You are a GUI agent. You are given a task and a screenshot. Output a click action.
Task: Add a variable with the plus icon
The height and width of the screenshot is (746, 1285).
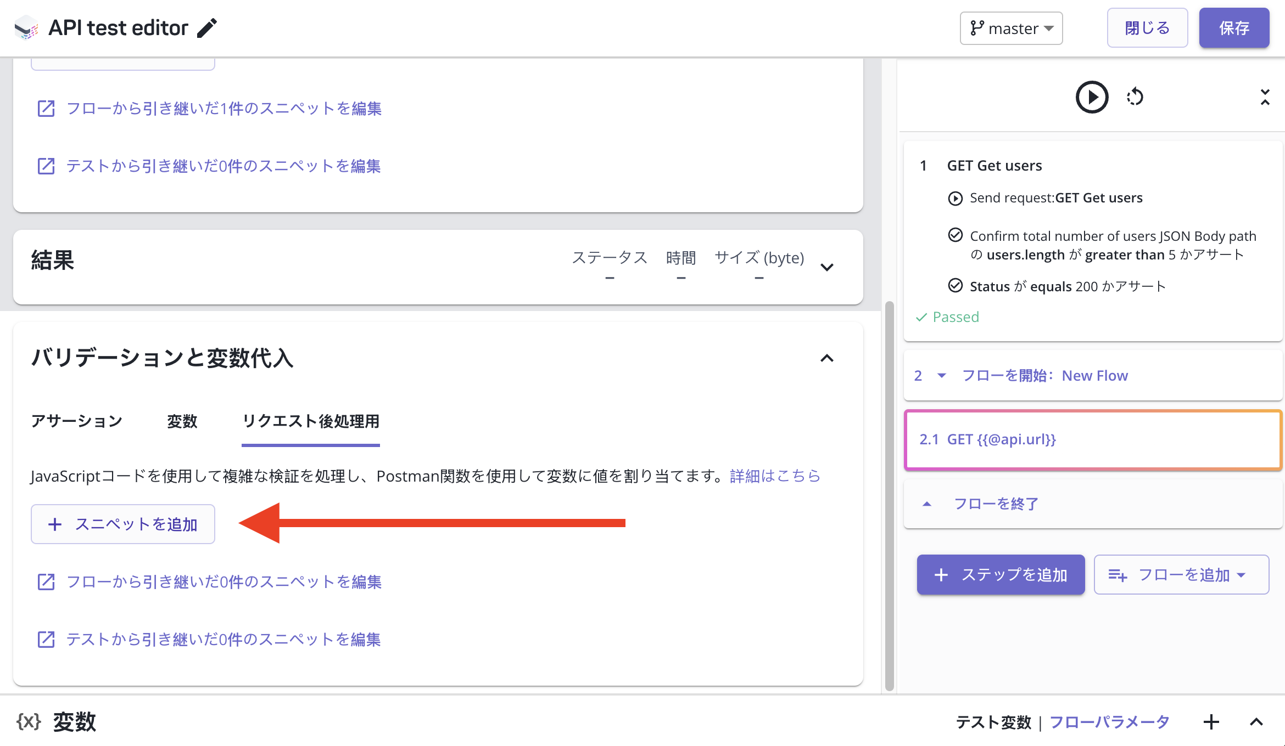pos(1211,722)
